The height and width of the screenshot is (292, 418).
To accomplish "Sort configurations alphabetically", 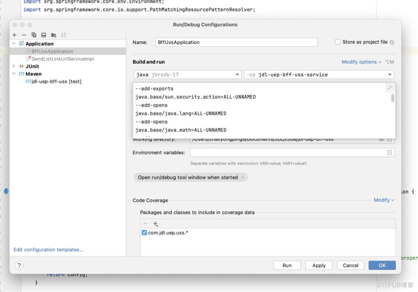I will (63, 35).
